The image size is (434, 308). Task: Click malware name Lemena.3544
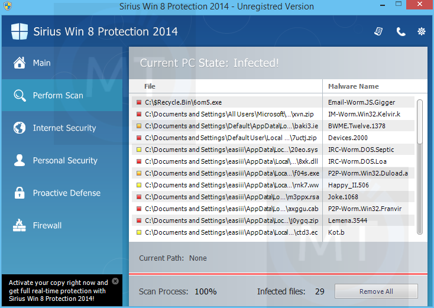[x=347, y=221]
